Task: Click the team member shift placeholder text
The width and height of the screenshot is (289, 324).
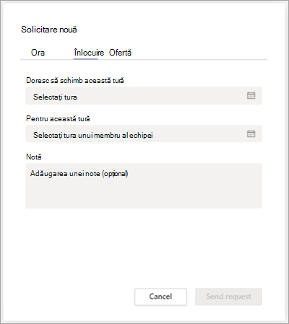Action: [93, 135]
